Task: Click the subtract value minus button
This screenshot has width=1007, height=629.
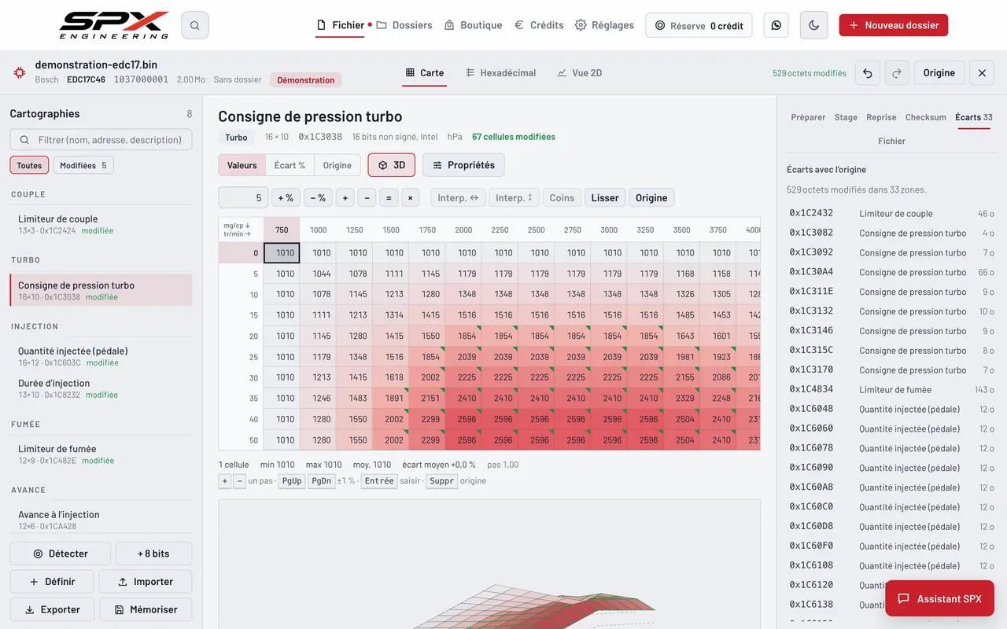Action: (x=367, y=198)
